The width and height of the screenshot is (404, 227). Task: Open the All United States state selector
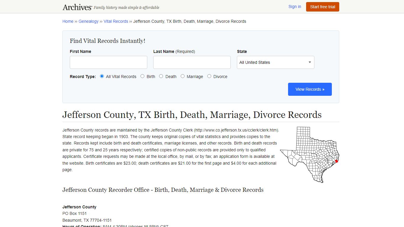coord(275,62)
